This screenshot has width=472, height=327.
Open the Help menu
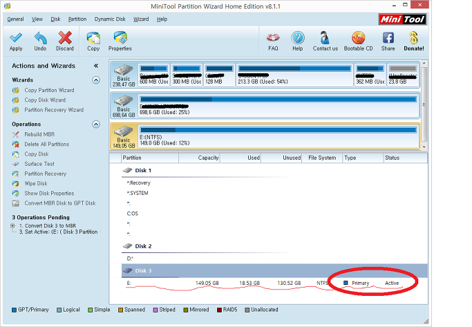(x=162, y=19)
